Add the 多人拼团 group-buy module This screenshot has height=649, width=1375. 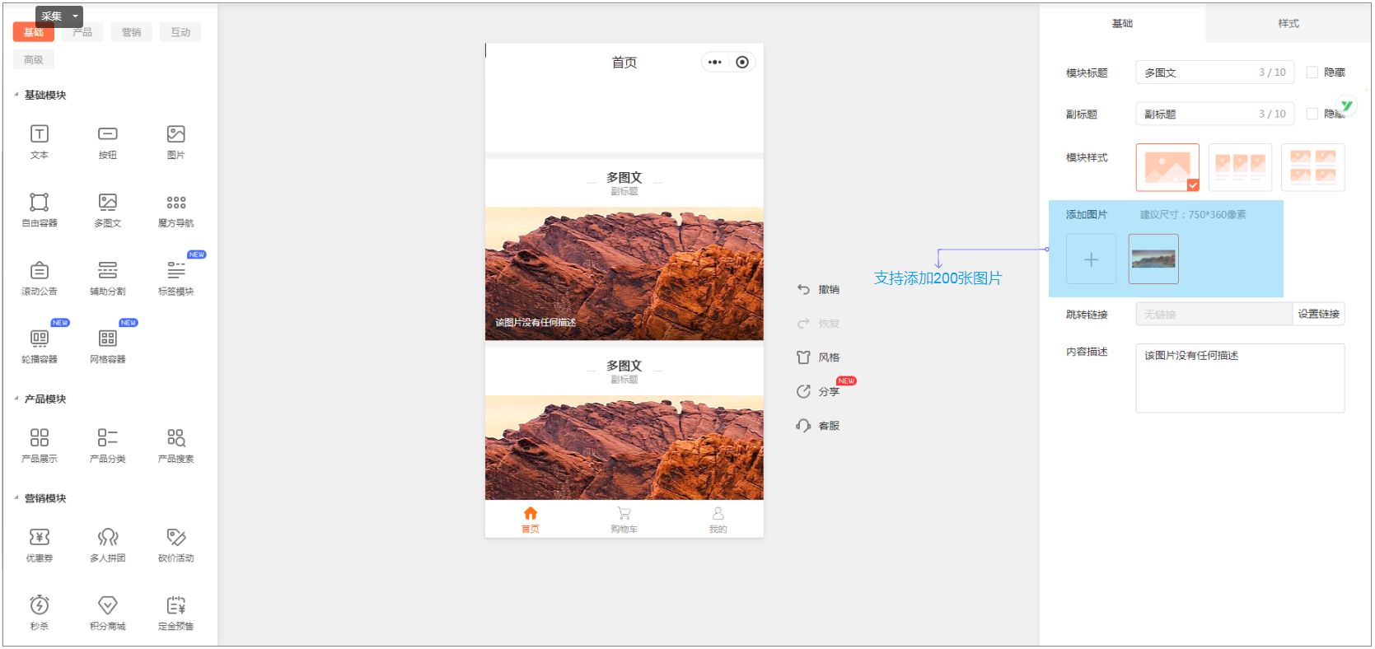pyautogui.click(x=108, y=537)
